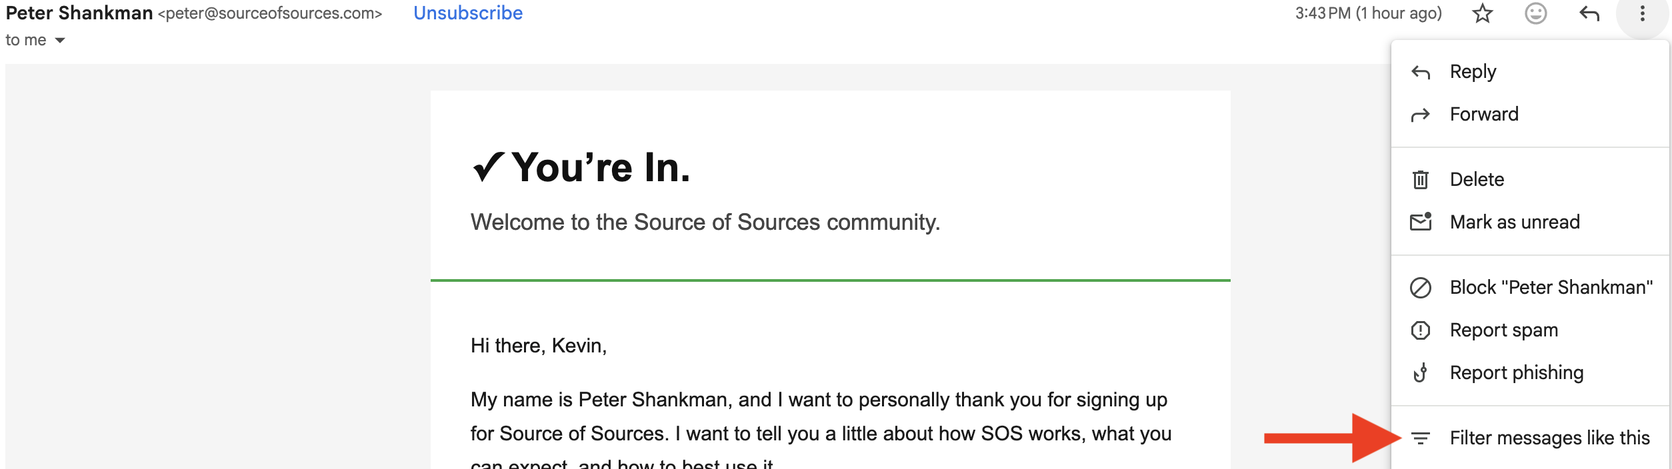Click the envelope icon for Mark as unread

click(x=1421, y=222)
